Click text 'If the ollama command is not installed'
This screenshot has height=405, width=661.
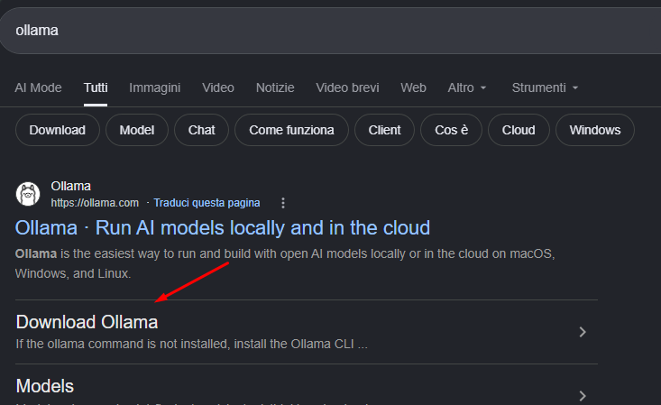tap(192, 344)
